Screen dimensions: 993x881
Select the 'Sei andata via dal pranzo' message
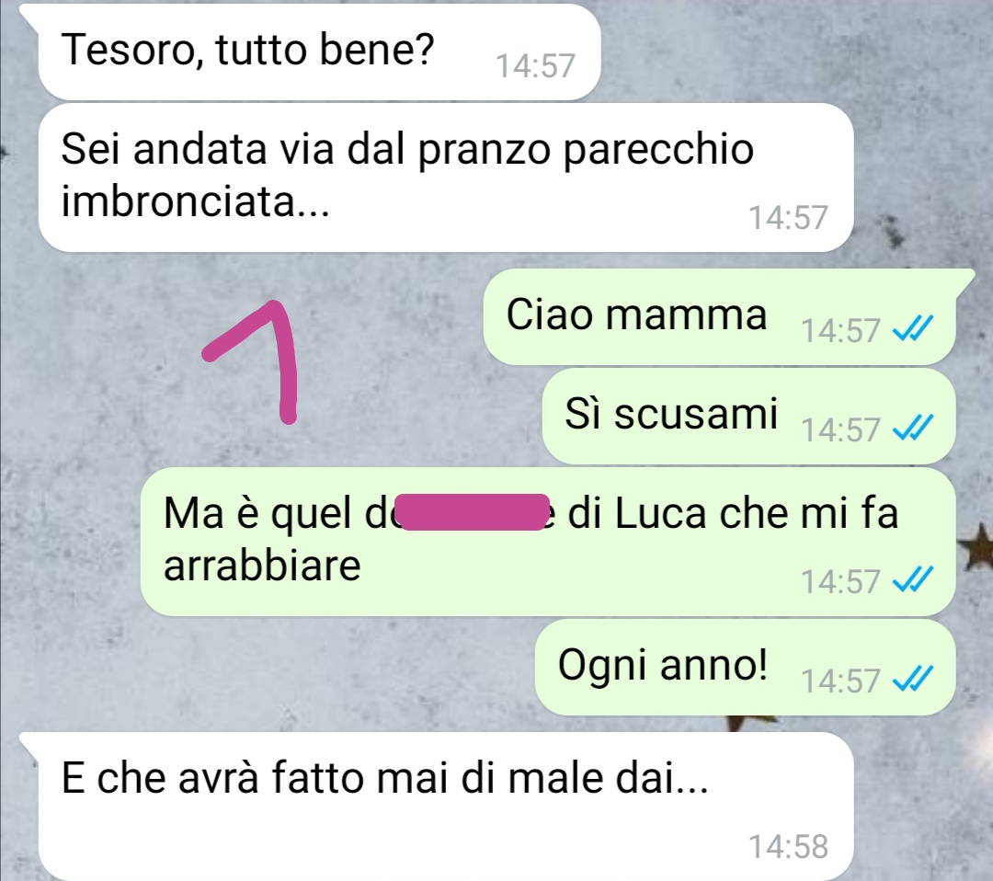point(446,177)
